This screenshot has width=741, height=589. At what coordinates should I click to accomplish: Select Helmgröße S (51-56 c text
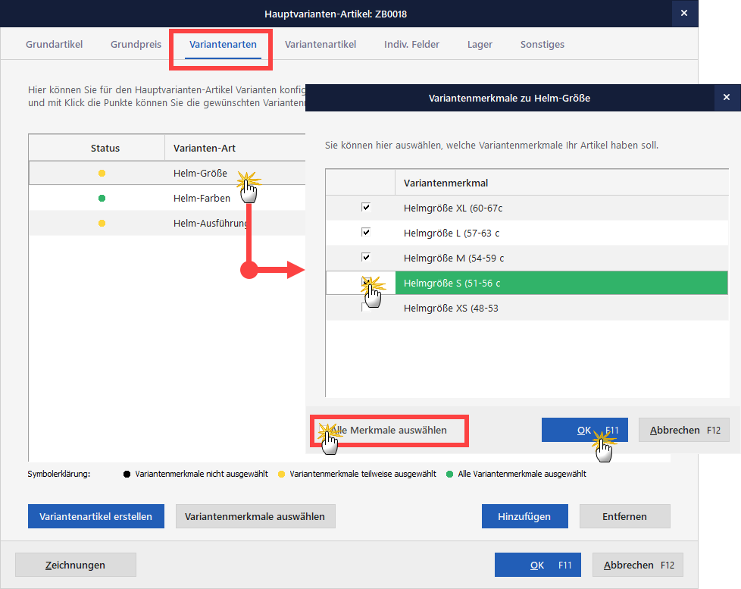point(452,284)
